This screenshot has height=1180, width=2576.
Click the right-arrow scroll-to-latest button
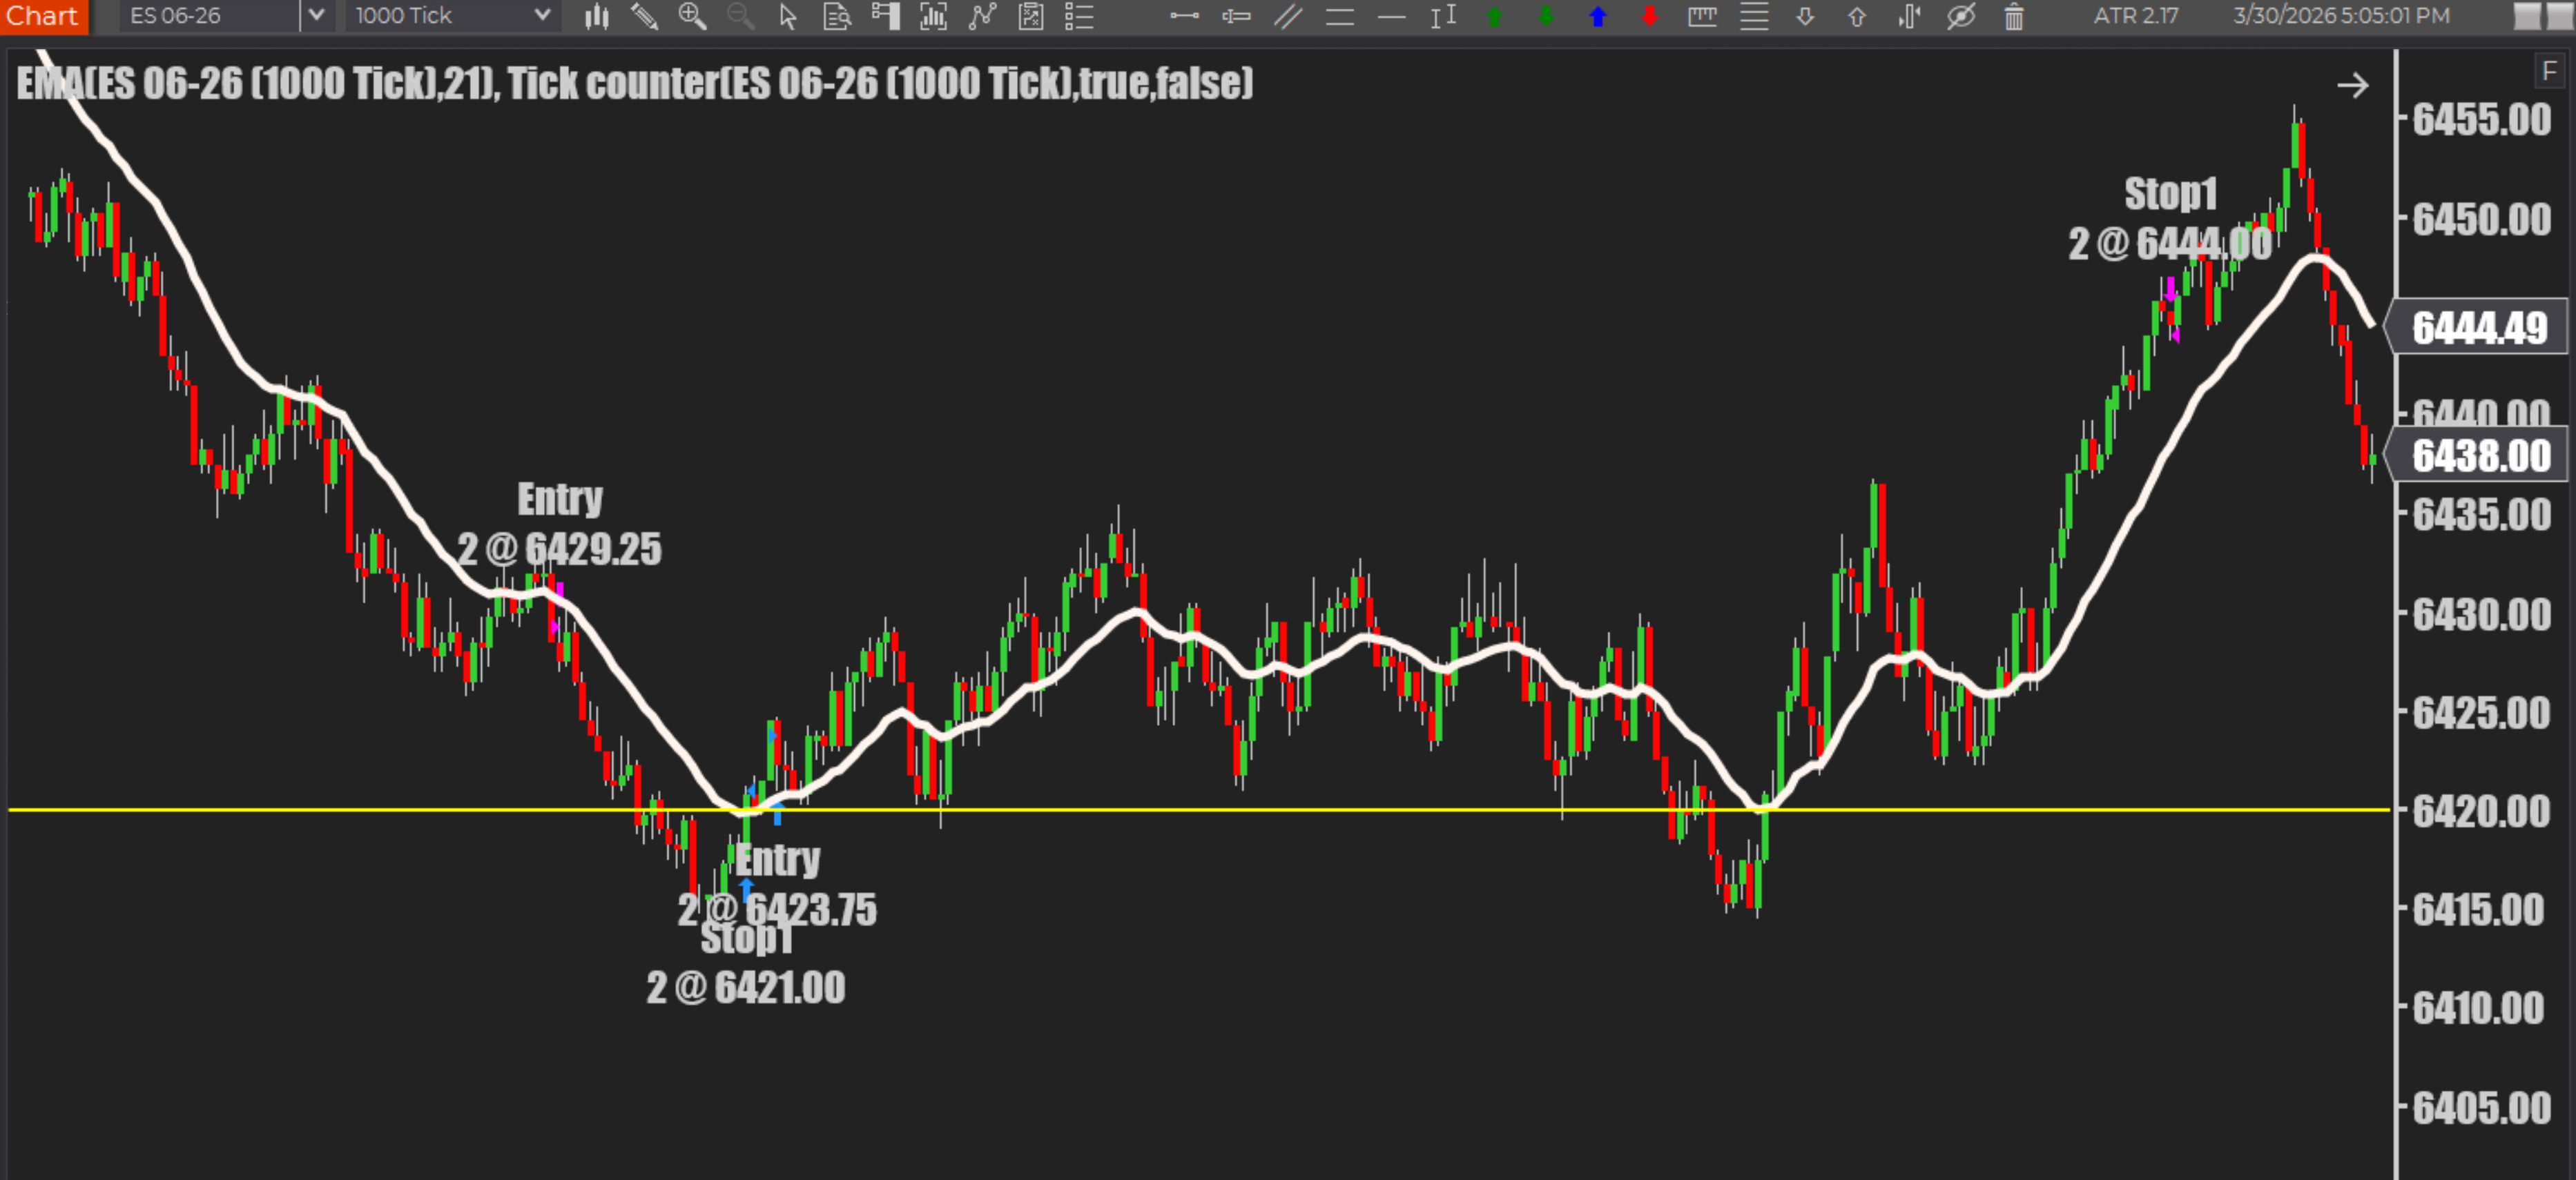2353,86
